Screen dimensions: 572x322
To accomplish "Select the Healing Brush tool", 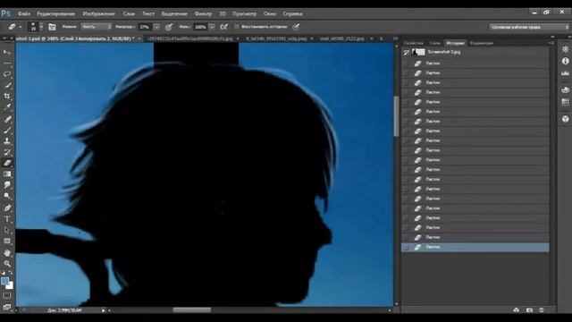I will [x=7, y=119].
